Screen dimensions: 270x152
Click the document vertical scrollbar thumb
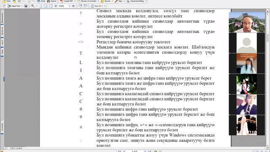(267, 38)
